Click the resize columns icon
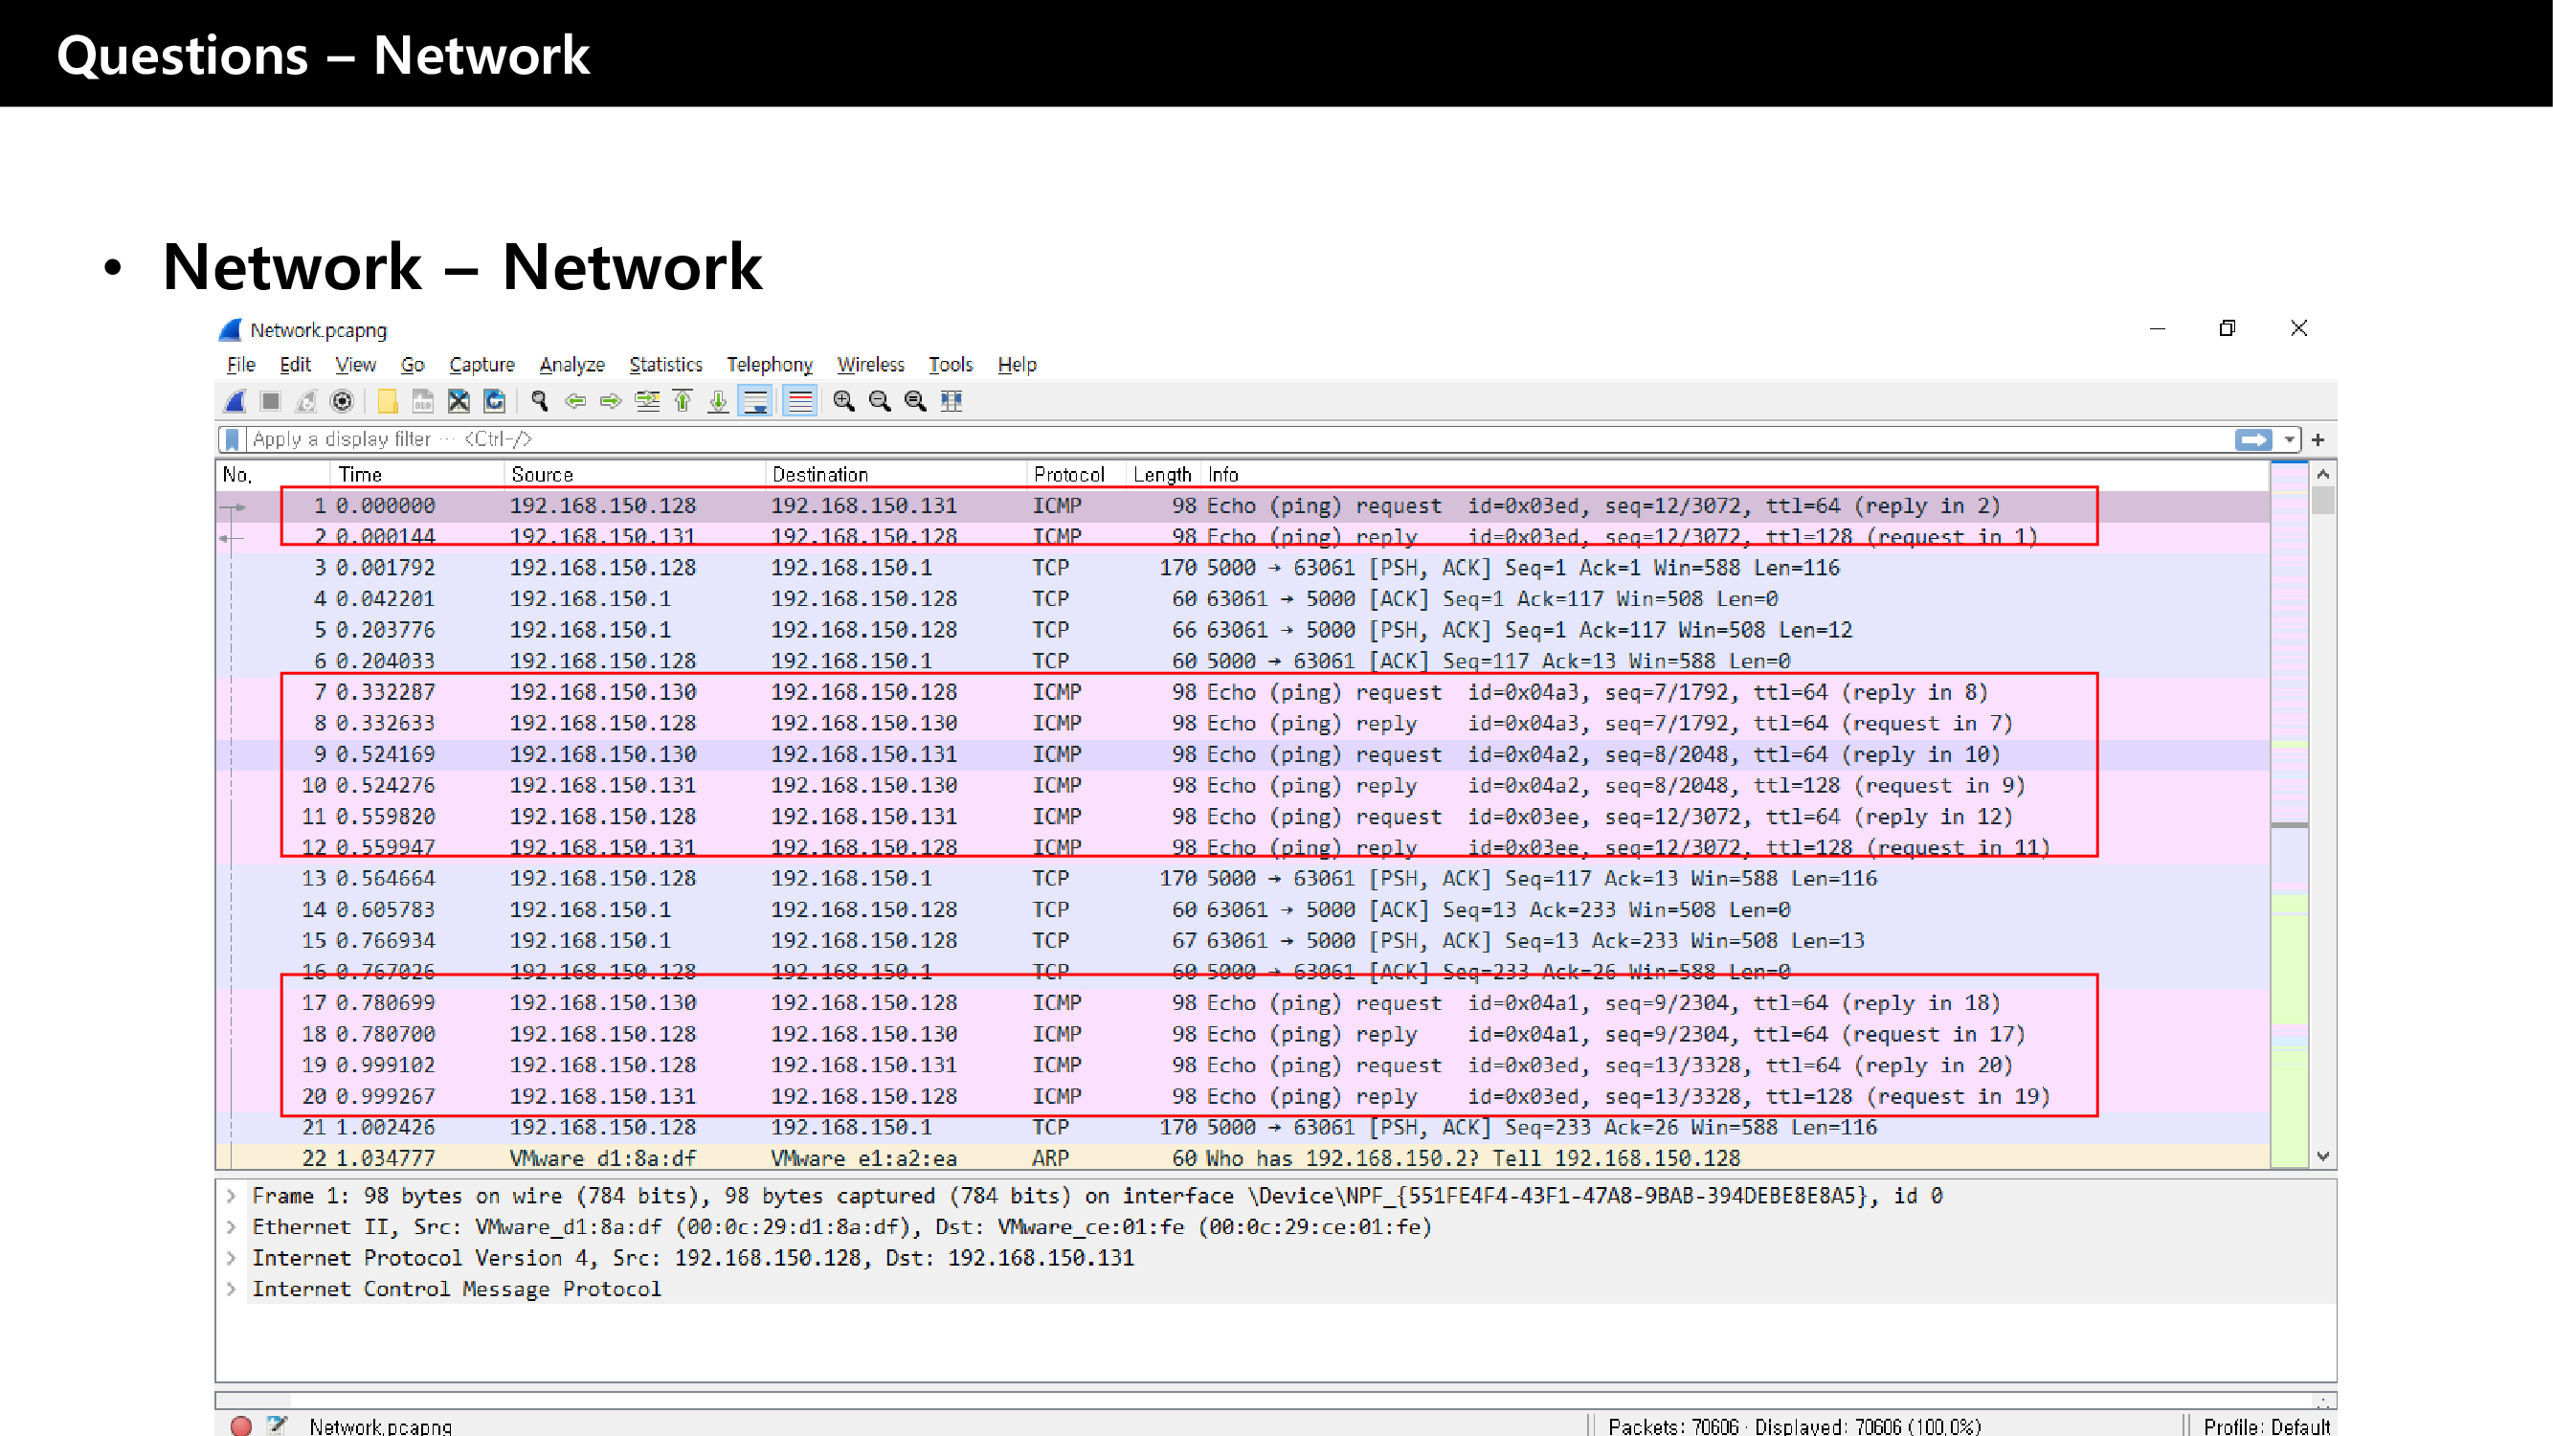This screenshot has height=1436, width=2553. pos(952,401)
